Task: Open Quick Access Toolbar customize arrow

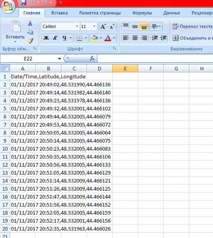Action: click(x=61, y=2)
